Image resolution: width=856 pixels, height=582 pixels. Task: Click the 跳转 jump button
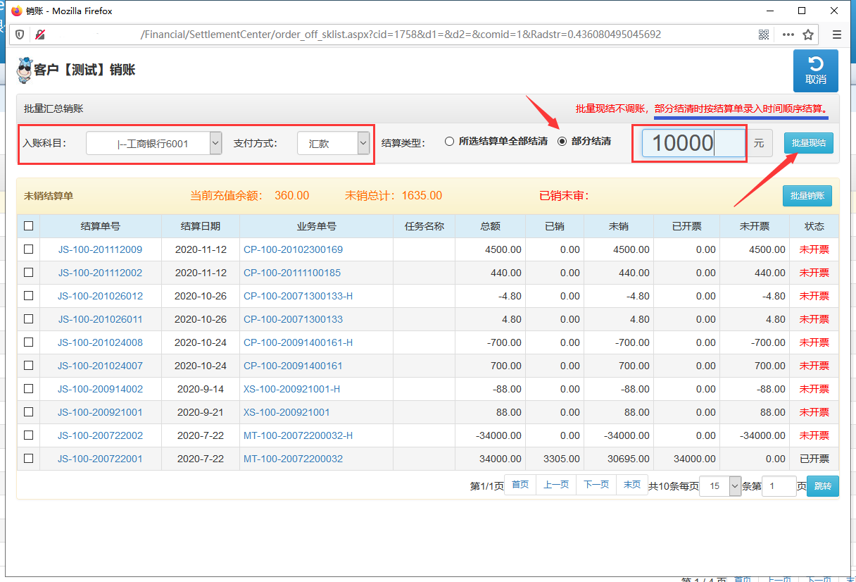(823, 486)
